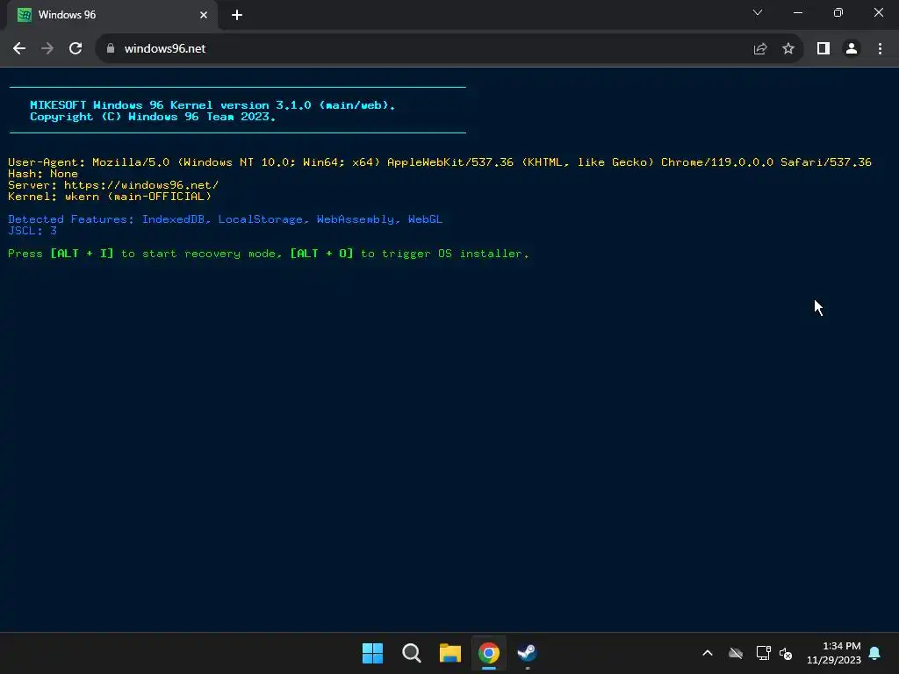The width and height of the screenshot is (899, 674).
Task: Click the Server URL https://windows96.net/
Action: pos(141,185)
